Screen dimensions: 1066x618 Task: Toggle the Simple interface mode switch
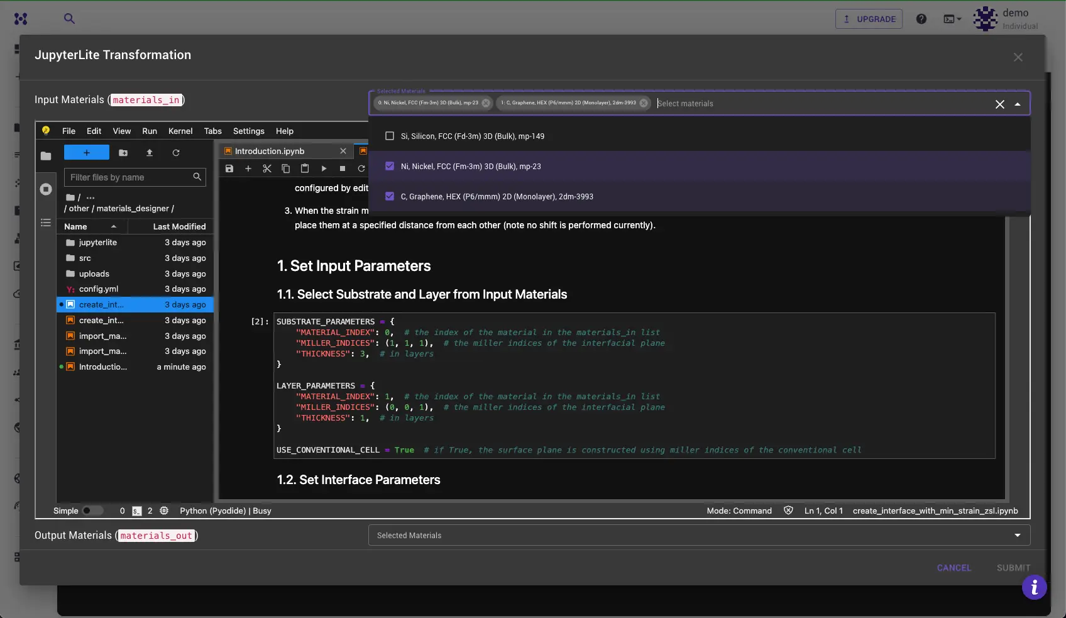(92, 510)
